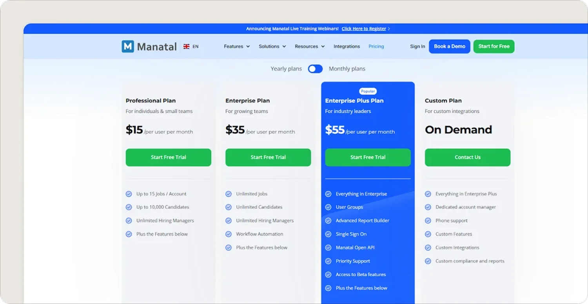Click the Enterprise Plan heading
The image size is (588, 304).
tap(247, 101)
